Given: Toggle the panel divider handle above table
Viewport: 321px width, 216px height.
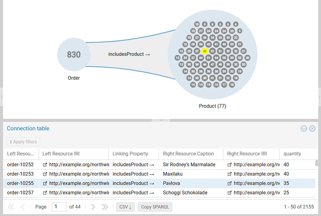Looking at the screenshot, I should 160,120.
